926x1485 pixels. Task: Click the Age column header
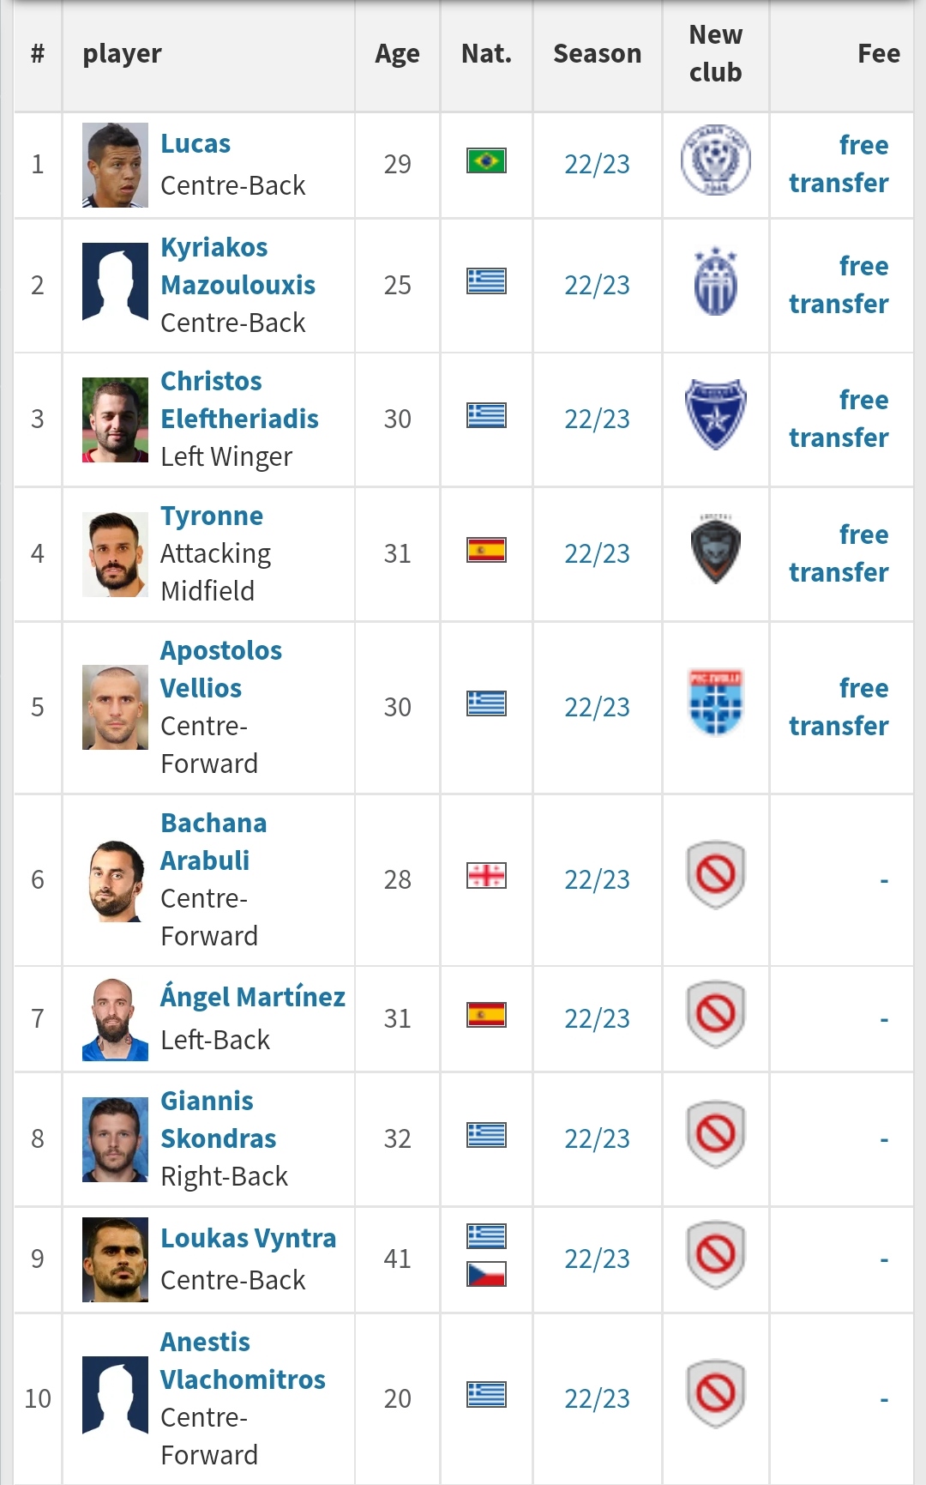pyautogui.click(x=397, y=54)
